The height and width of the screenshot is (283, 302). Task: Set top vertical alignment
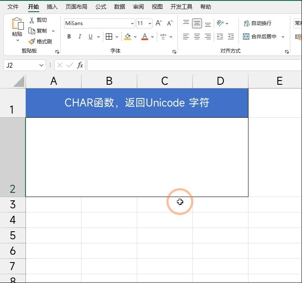click(x=186, y=23)
